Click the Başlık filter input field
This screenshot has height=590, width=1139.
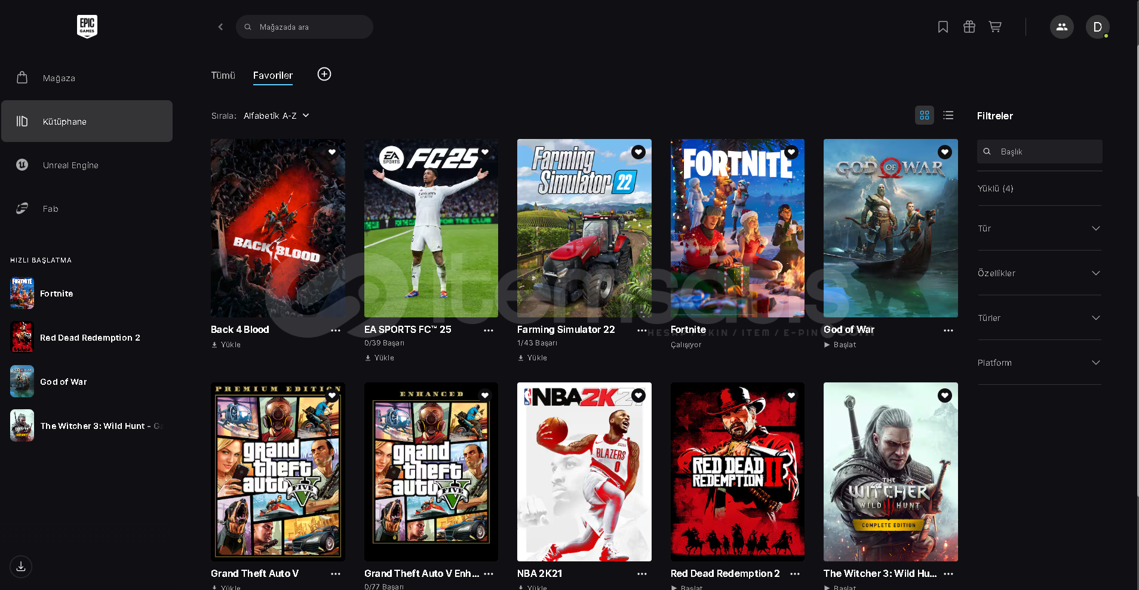click(1040, 152)
